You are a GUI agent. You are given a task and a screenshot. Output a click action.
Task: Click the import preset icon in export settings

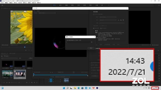tap(121, 20)
